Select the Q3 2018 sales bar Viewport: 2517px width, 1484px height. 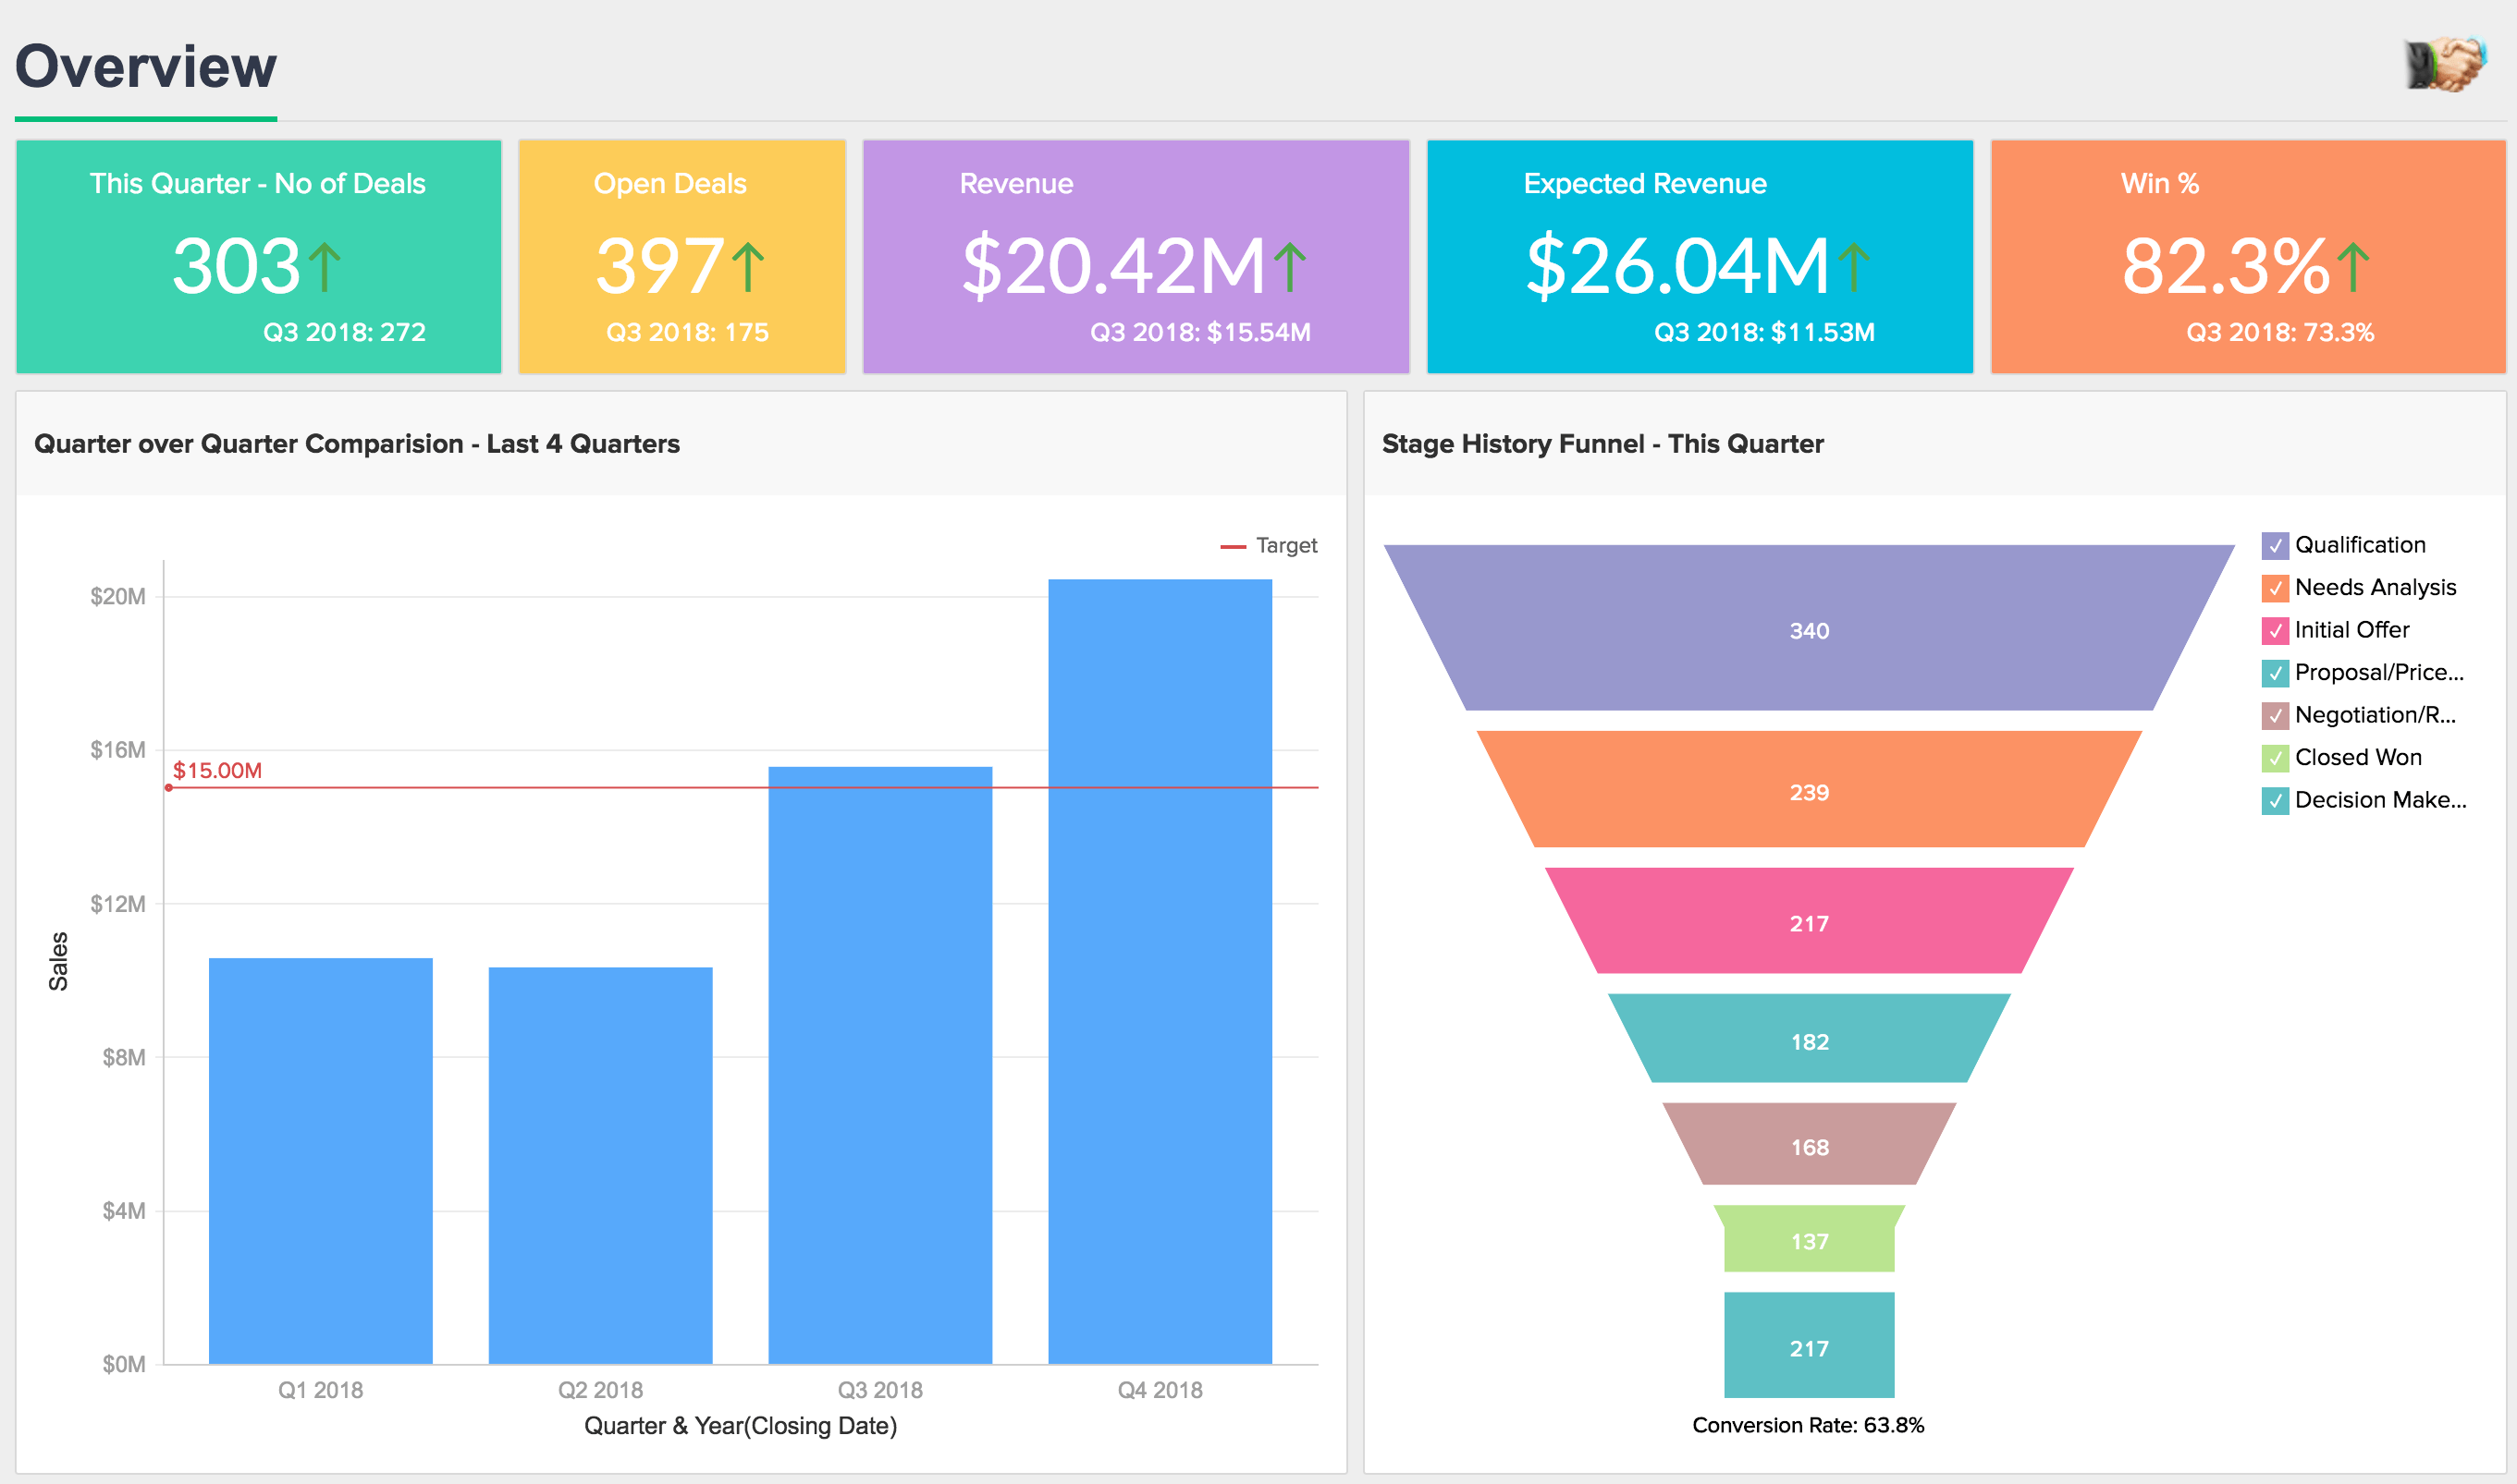click(x=879, y=1064)
